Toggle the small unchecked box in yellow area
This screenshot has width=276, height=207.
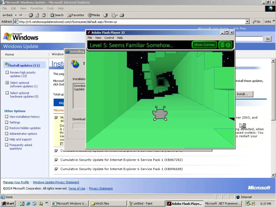(62, 144)
